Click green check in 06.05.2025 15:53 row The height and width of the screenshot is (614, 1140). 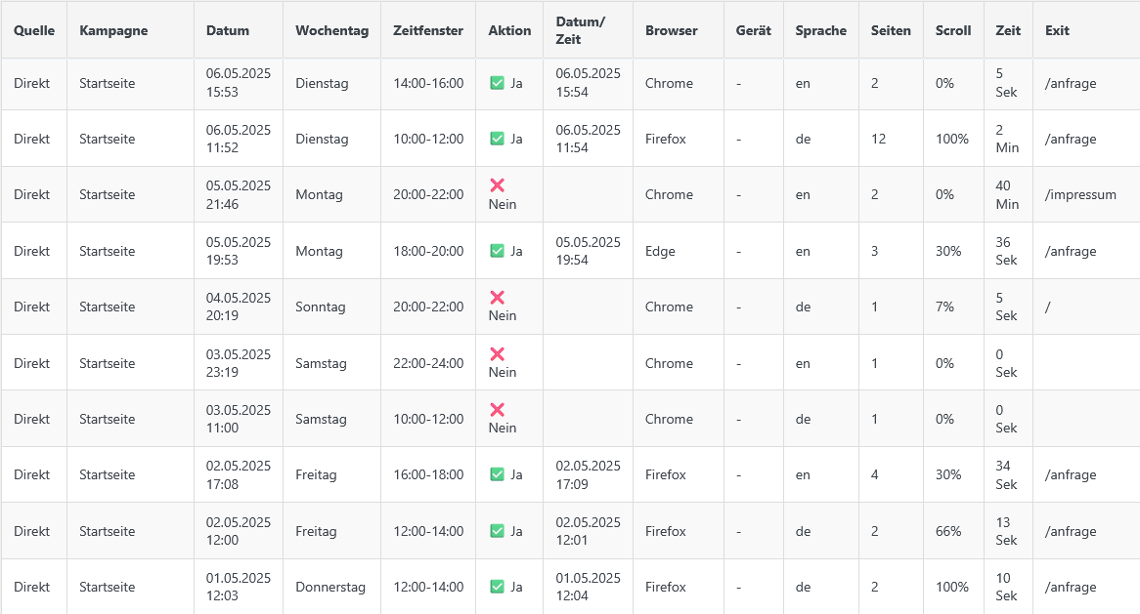pyautogui.click(x=497, y=84)
